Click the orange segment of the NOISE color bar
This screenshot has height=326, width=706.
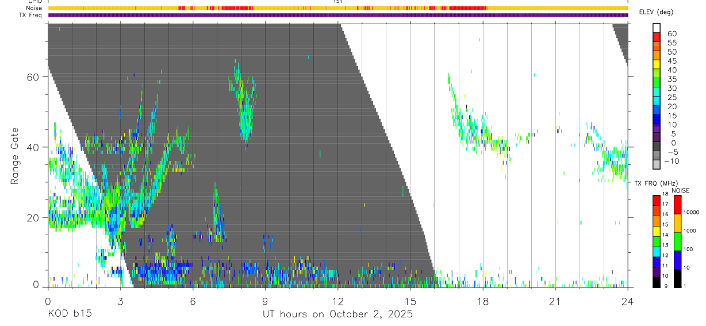click(x=677, y=223)
